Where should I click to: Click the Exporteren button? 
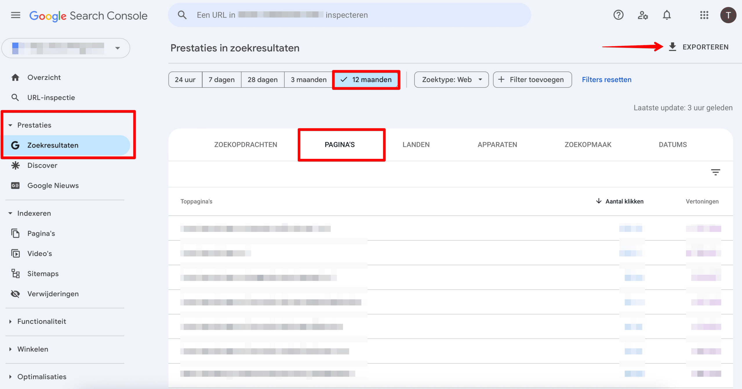click(x=699, y=47)
